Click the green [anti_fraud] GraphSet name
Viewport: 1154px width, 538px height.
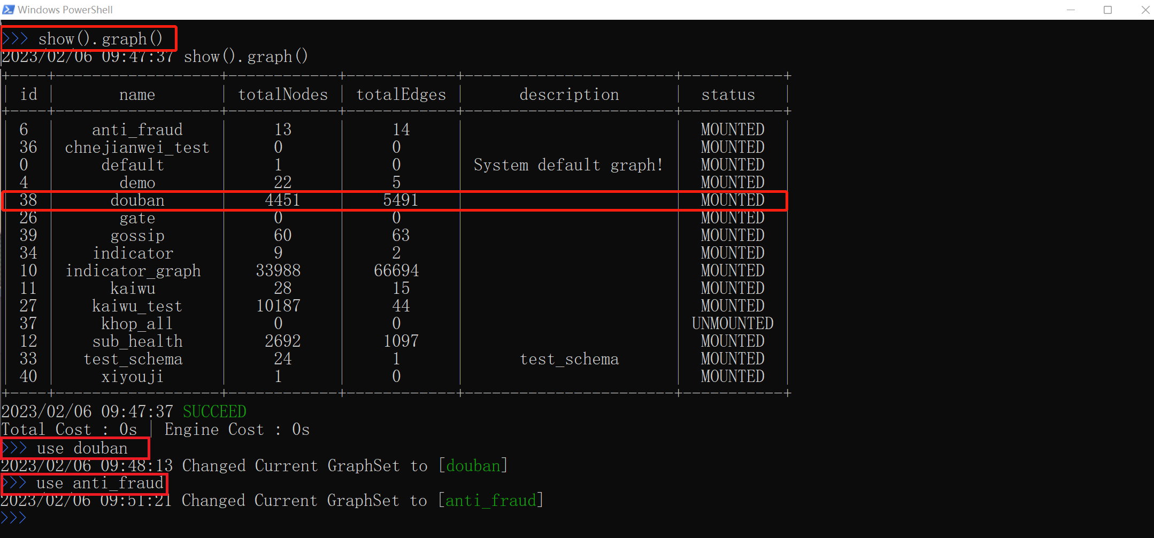click(490, 500)
